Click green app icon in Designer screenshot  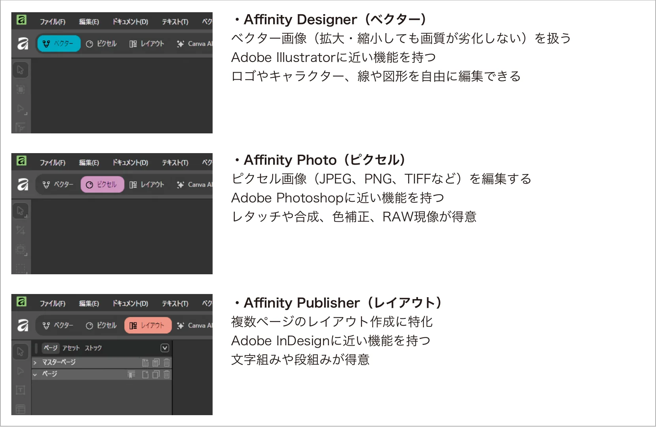21,20
